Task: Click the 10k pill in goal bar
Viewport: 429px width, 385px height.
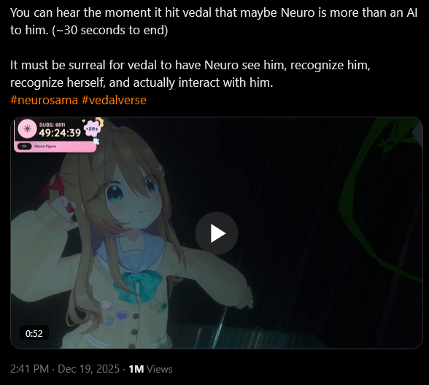Action: (24, 147)
